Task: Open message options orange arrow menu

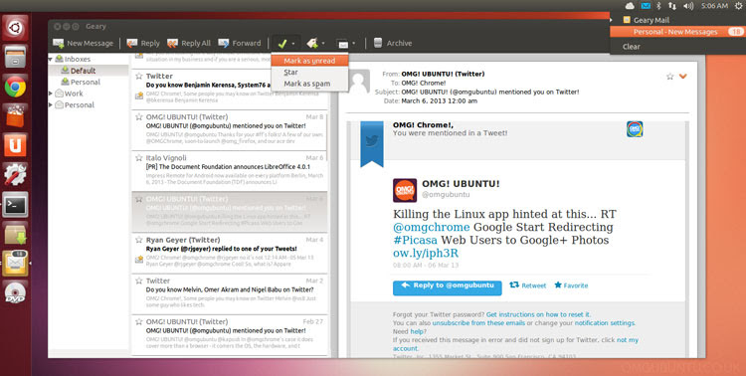Action: click(683, 77)
